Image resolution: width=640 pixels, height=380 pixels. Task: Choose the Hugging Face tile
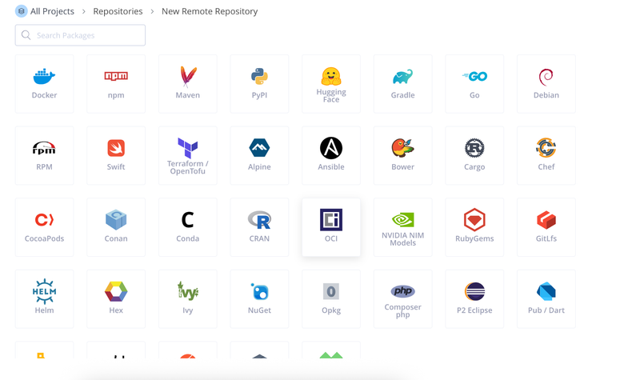331,83
